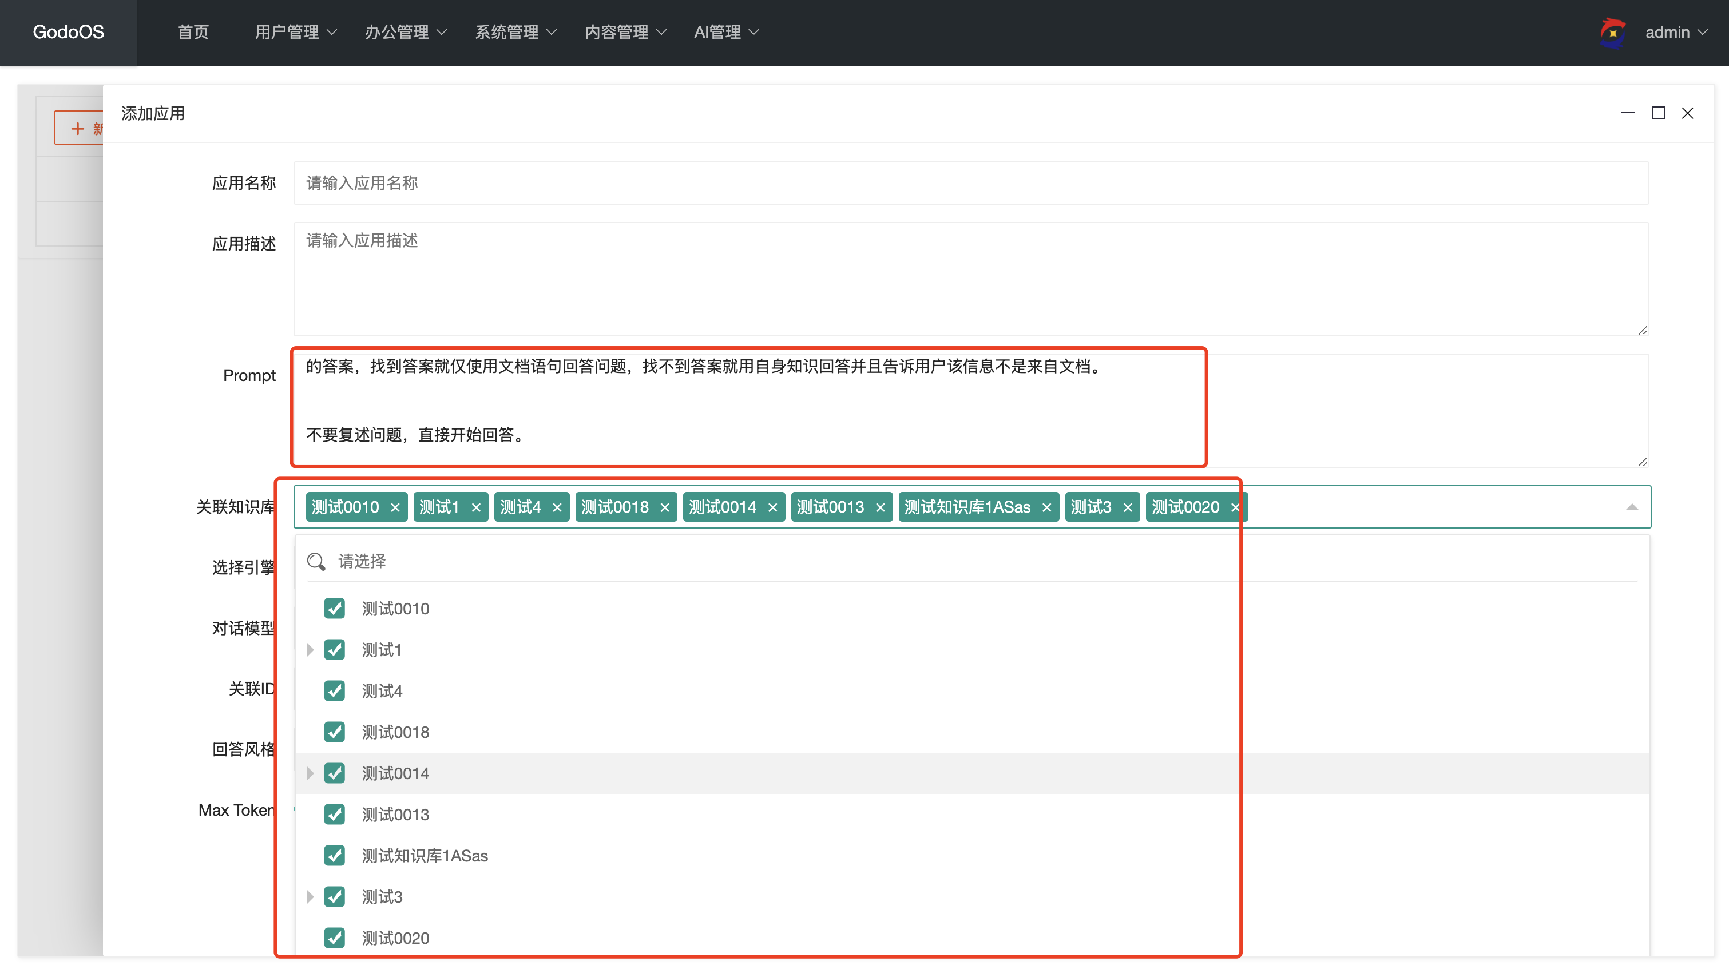This screenshot has width=1729, height=977.
Task: Remove the 测试4 tag via its x icon
Action: click(x=557, y=507)
